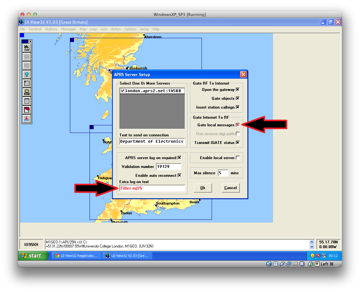Click VirtualBox keyboard capture arrow icon
360x292 pixels.
point(317,264)
